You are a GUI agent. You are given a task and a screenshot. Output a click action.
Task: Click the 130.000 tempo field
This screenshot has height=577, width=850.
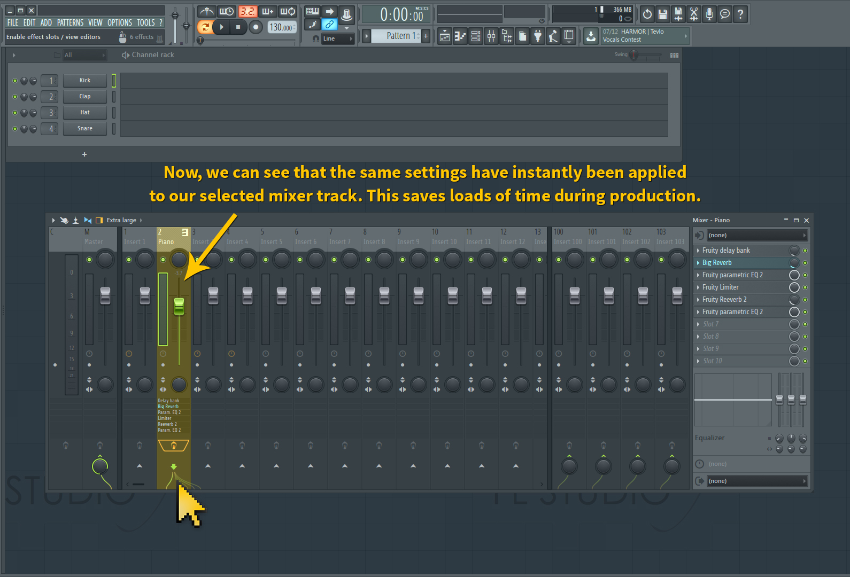pos(282,27)
